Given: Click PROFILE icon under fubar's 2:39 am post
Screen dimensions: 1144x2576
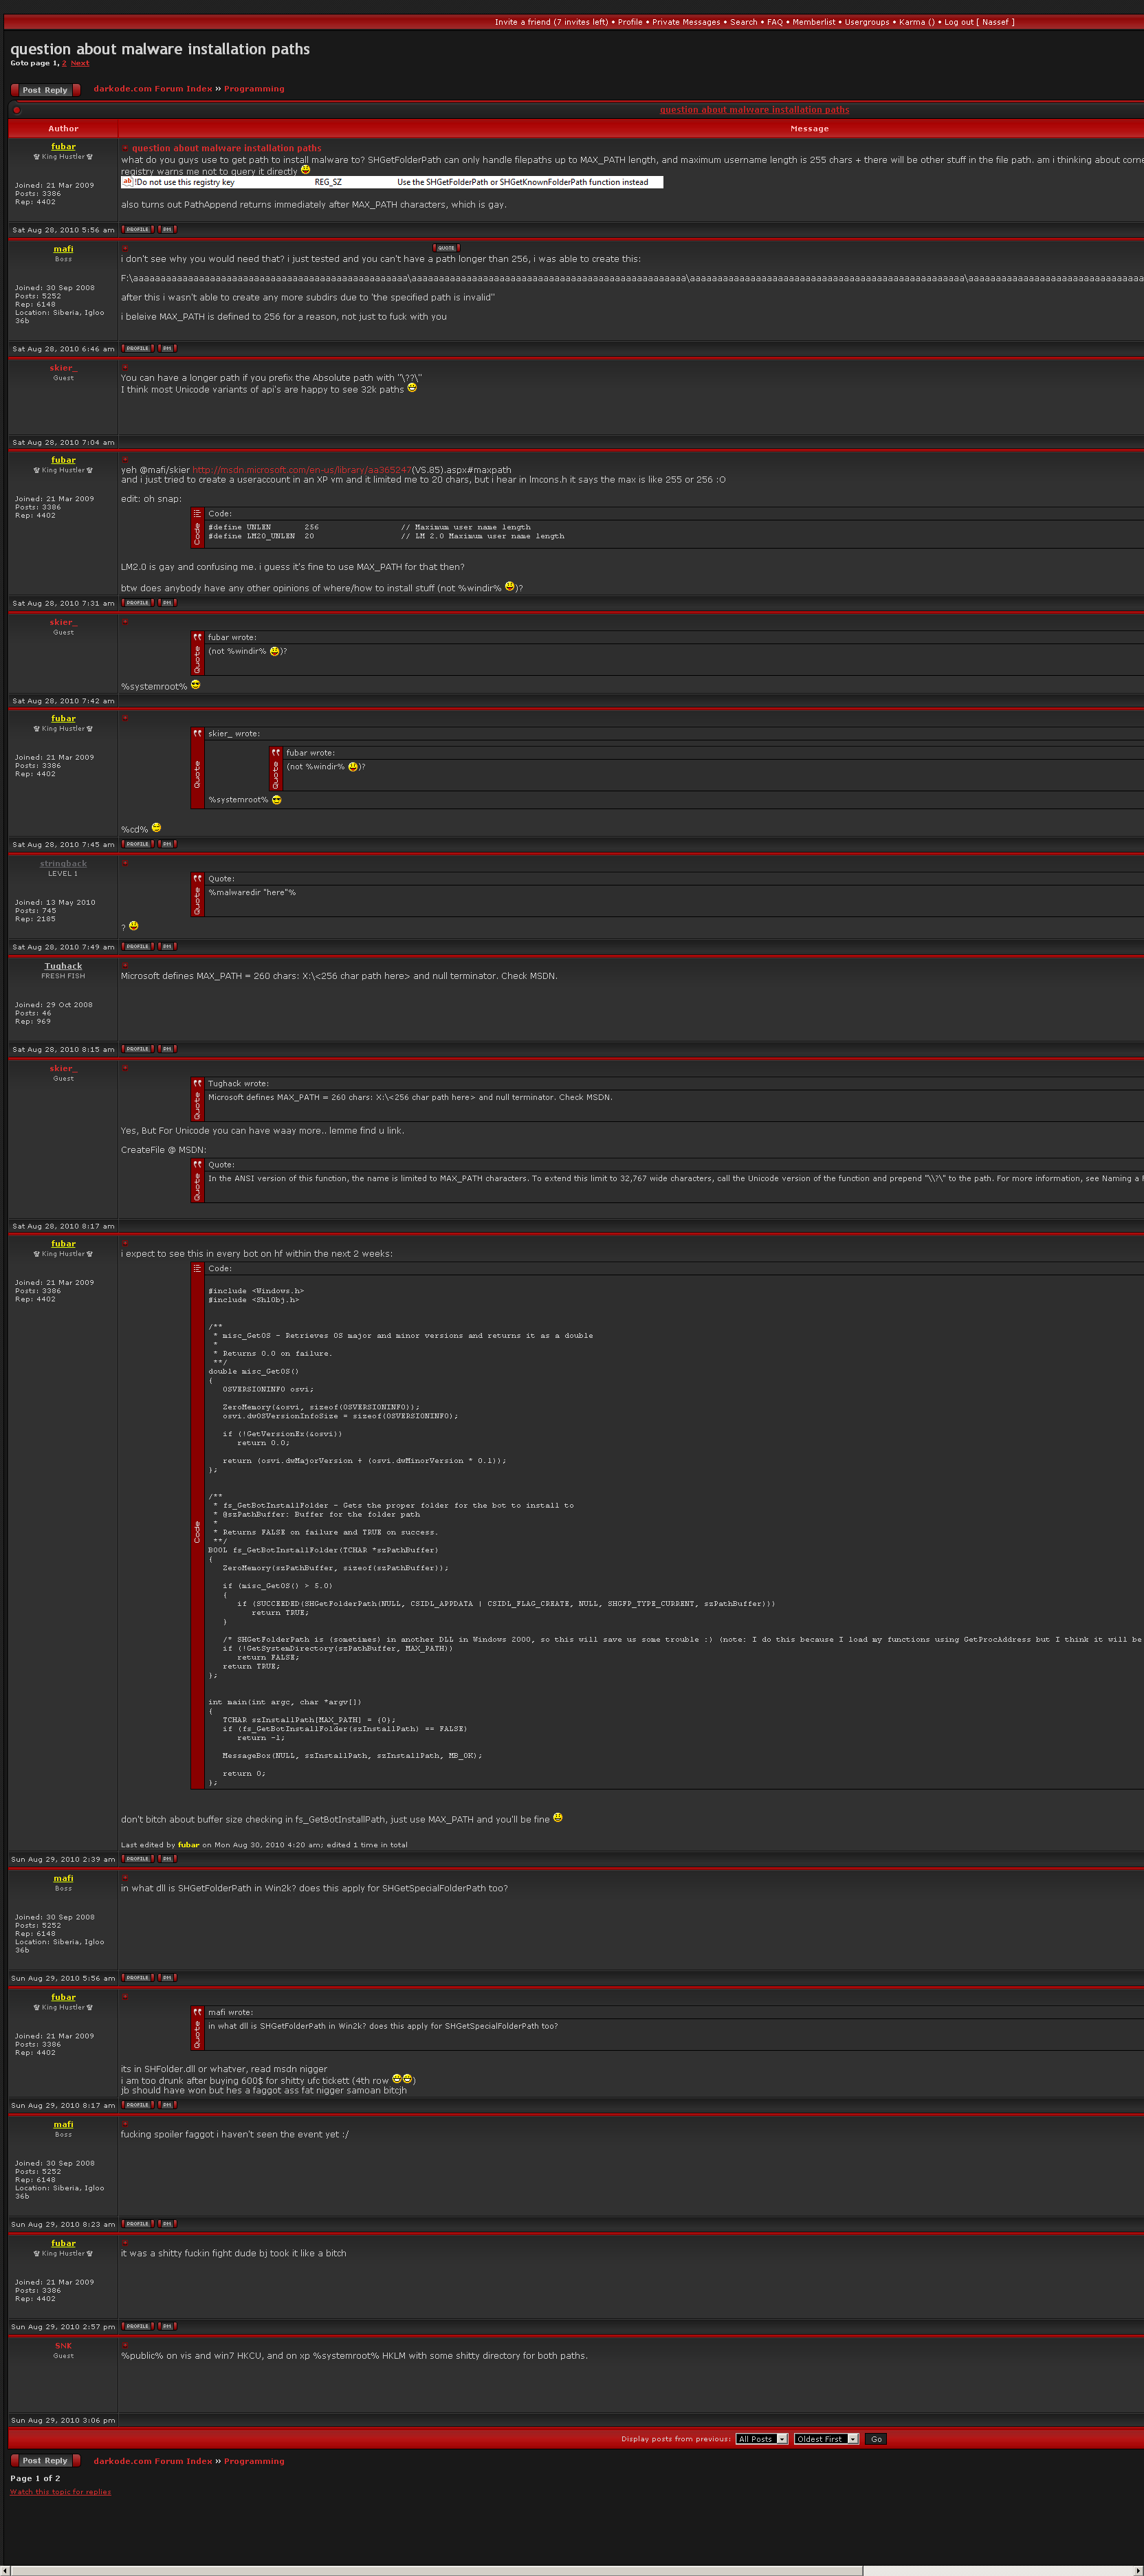Looking at the screenshot, I should click(137, 1858).
